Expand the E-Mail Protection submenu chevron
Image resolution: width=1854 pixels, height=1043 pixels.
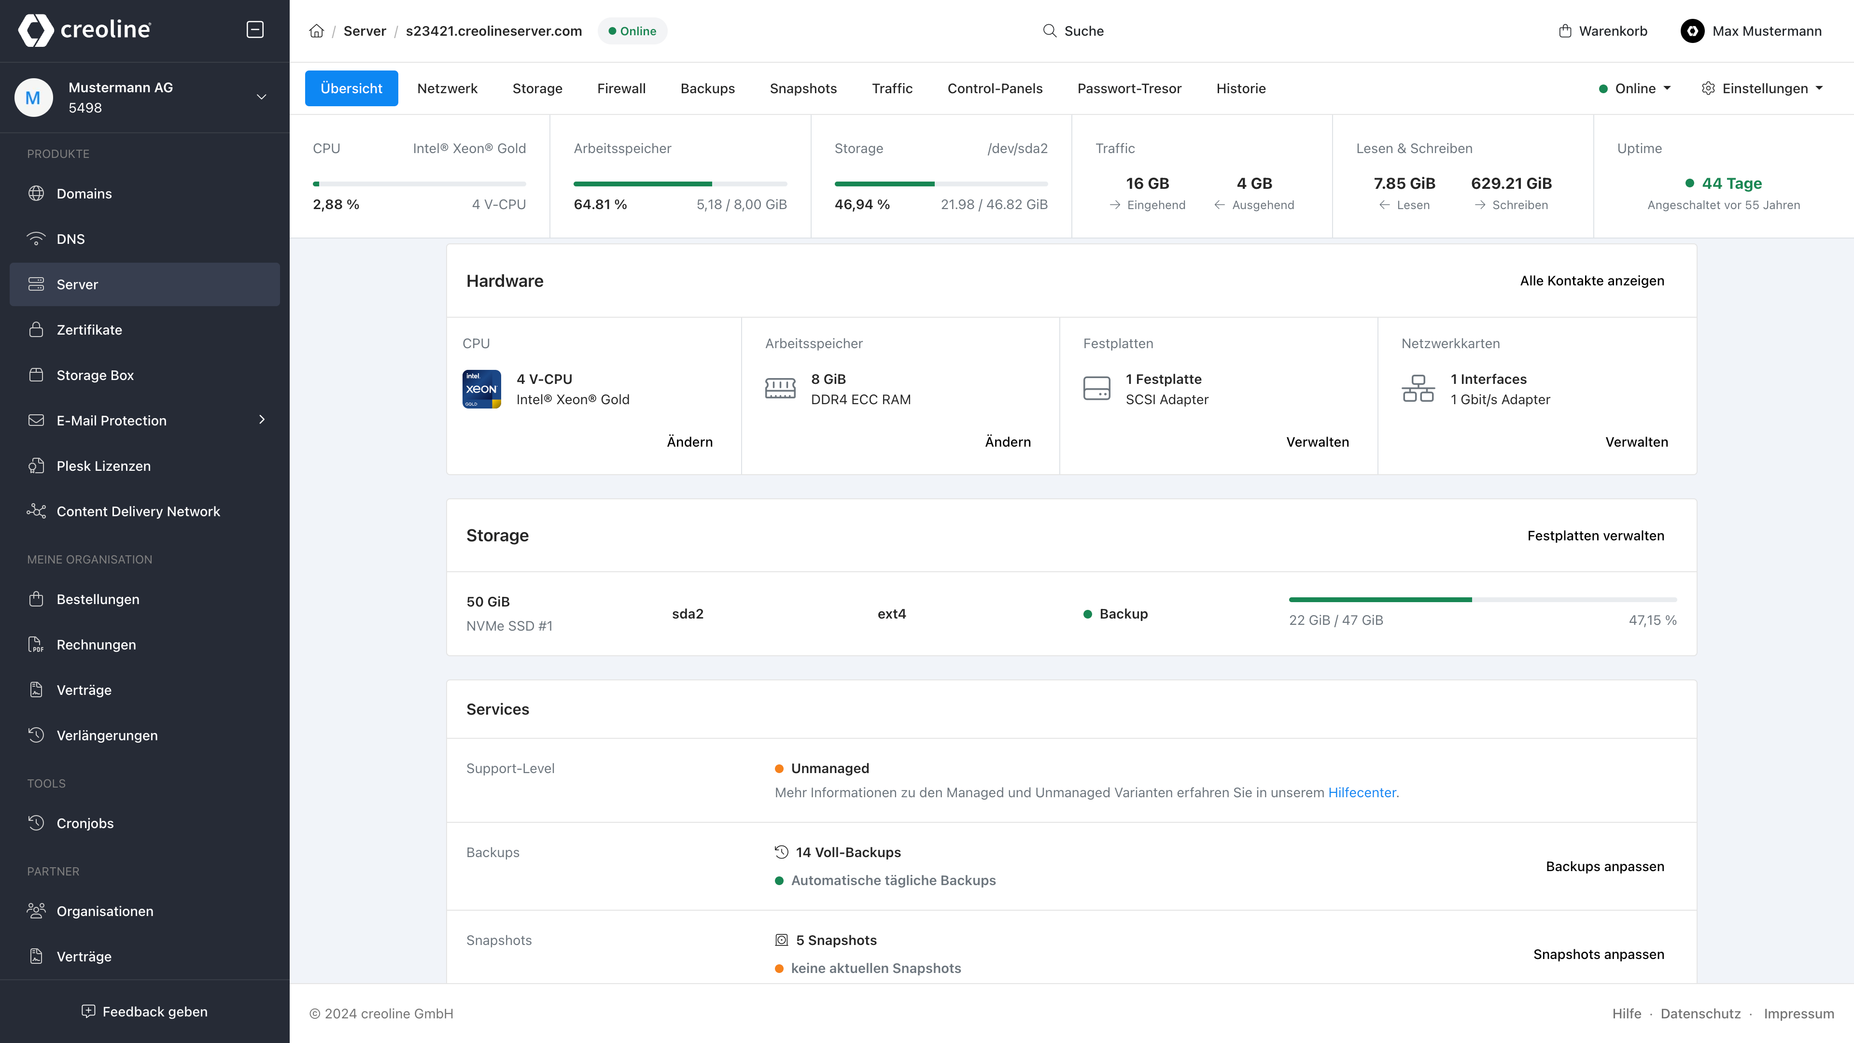262,420
